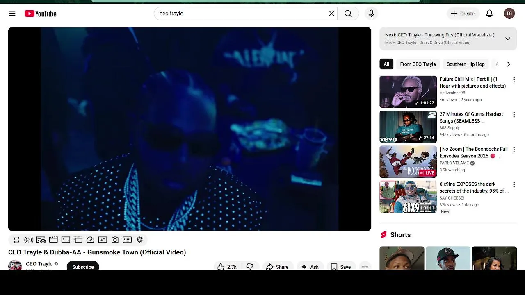
Task: Open keyboard shortcuts icon
Action: coord(127,240)
